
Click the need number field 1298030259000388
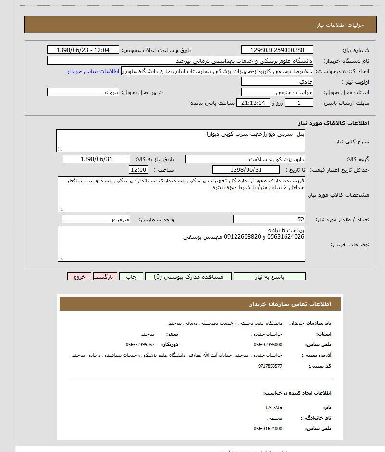coord(277,50)
